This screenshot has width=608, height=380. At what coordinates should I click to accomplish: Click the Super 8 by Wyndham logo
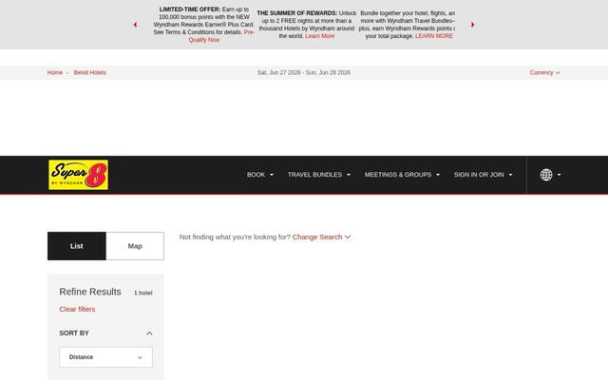(78, 175)
